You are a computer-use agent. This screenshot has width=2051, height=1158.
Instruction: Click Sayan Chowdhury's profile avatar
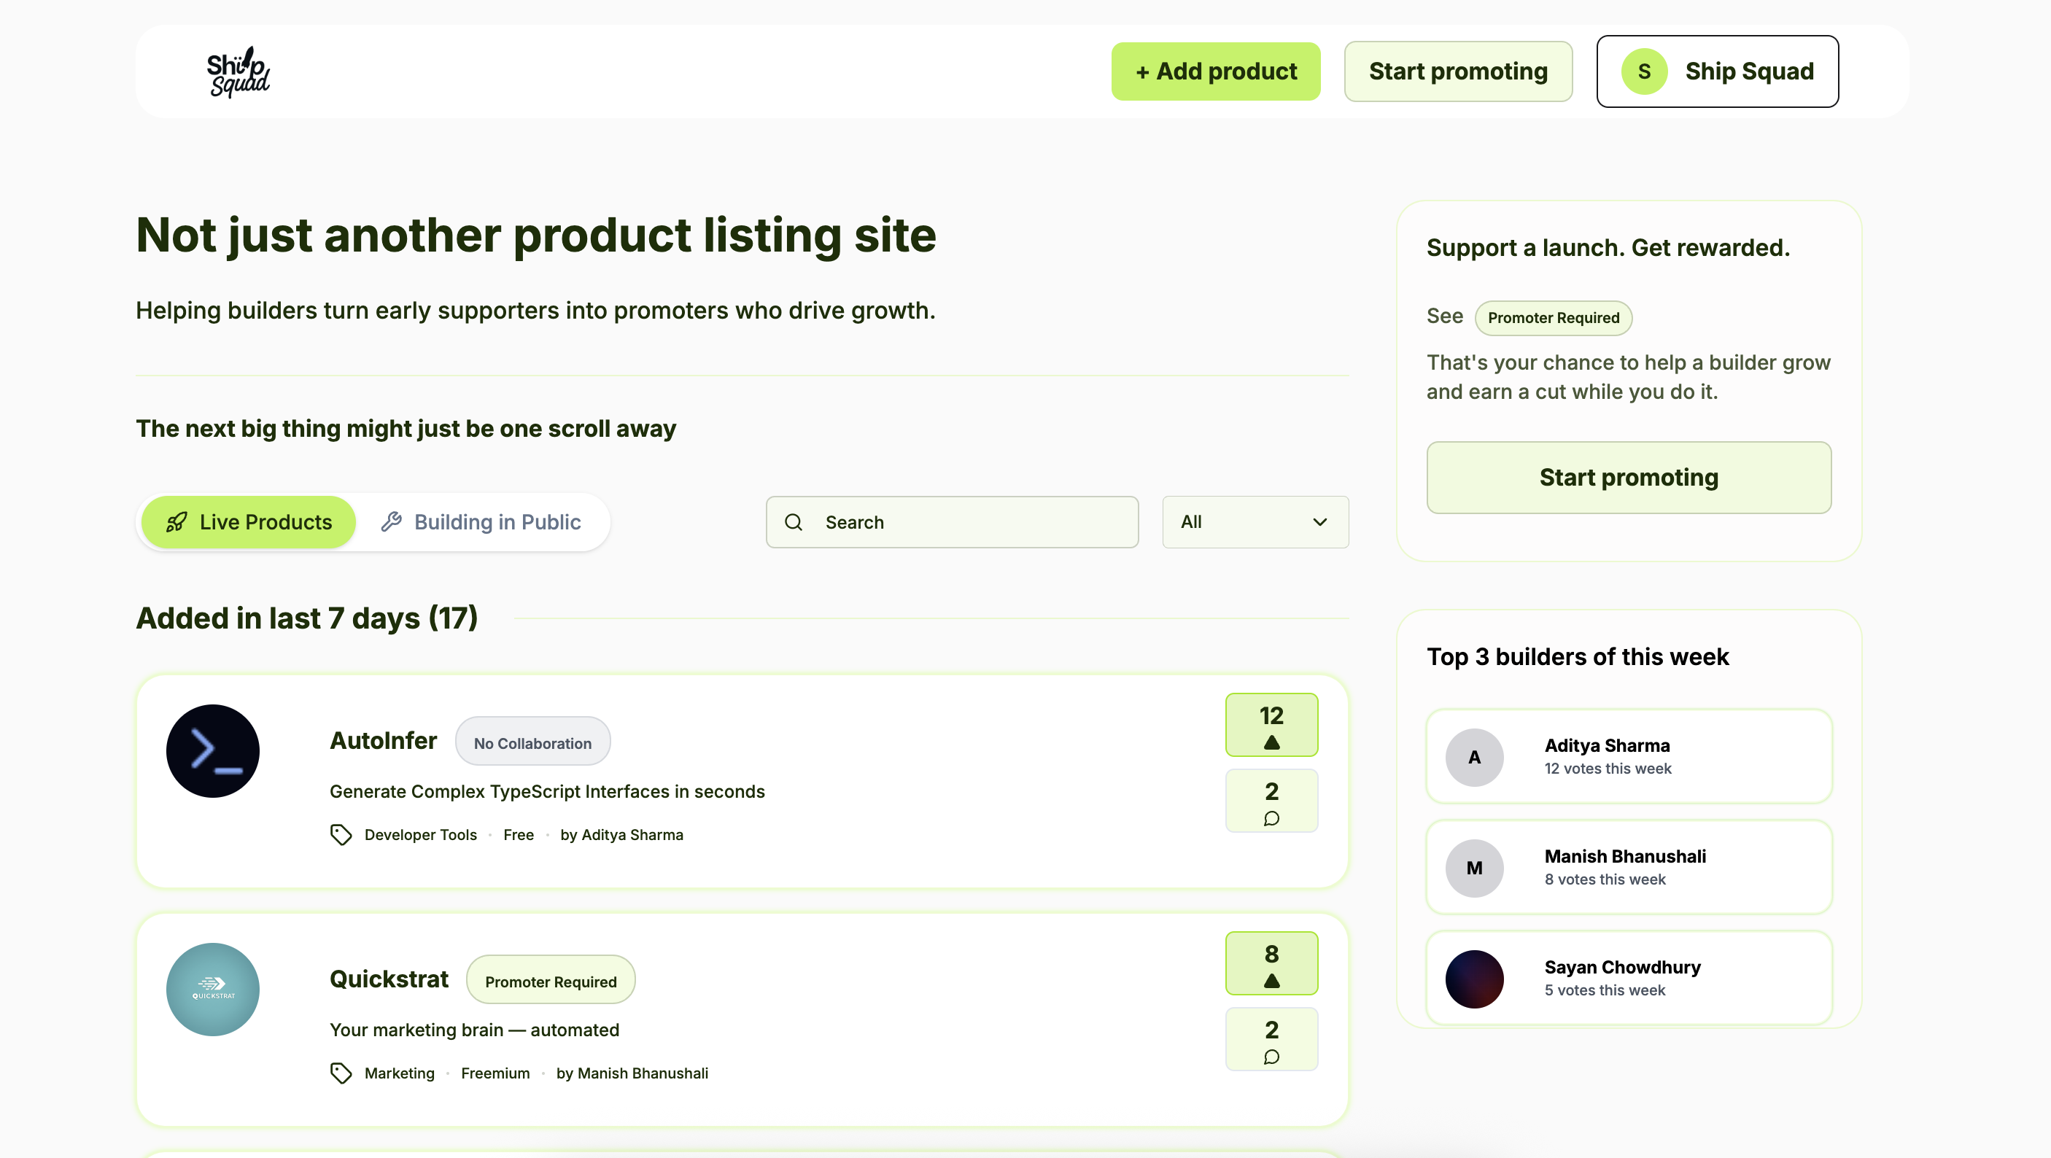pyautogui.click(x=1474, y=979)
